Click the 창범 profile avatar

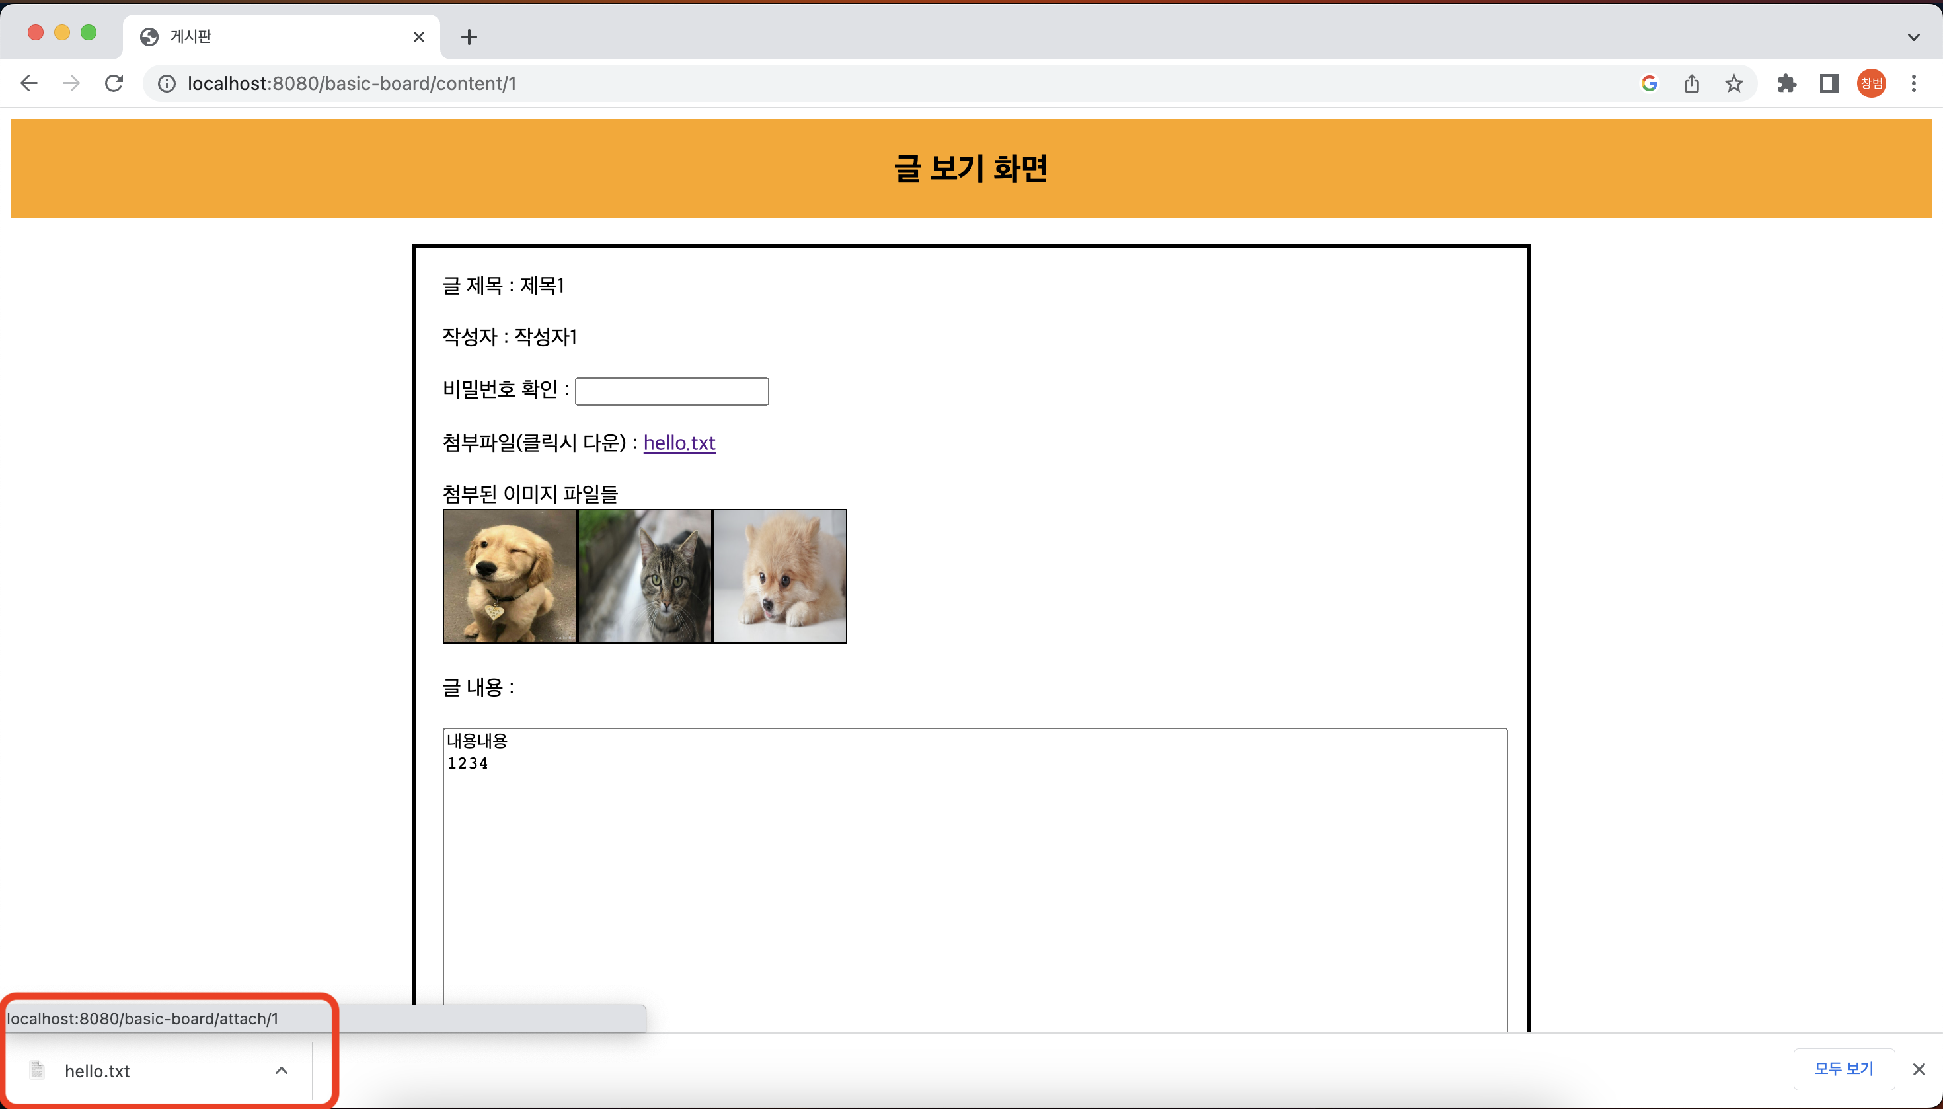tap(1872, 83)
